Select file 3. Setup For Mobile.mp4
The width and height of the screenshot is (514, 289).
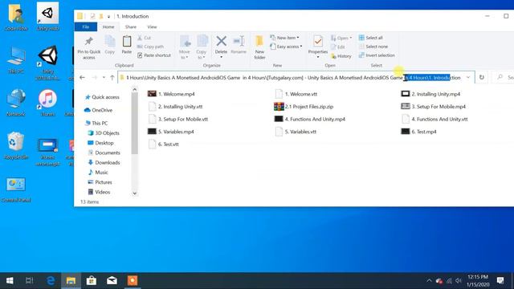point(434,107)
